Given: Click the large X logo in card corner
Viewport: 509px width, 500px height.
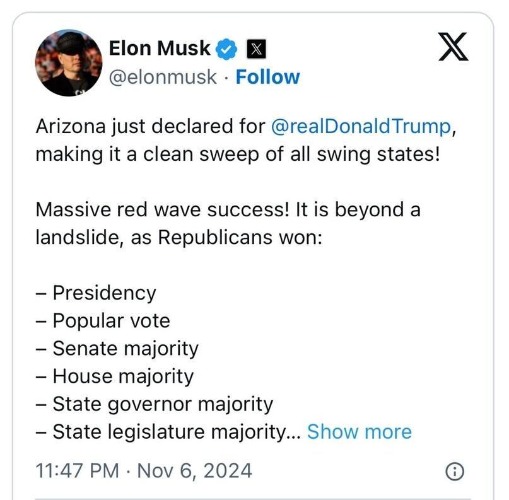Looking at the screenshot, I should point(453,48).
